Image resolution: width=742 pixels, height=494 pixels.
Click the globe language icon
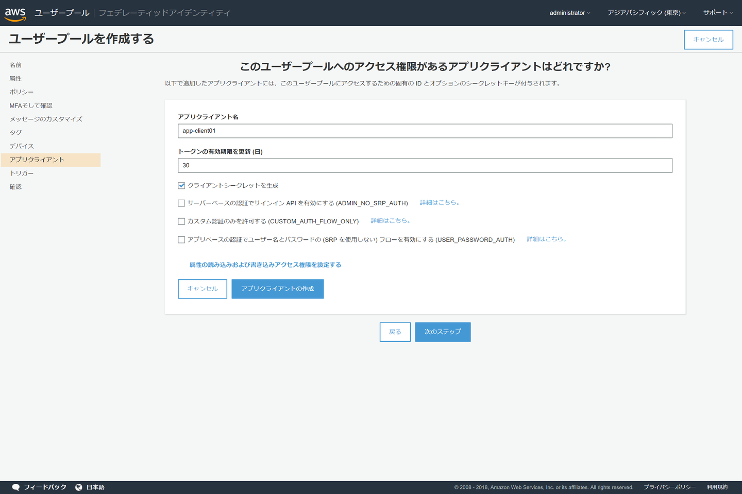click(x=79, y=487)
